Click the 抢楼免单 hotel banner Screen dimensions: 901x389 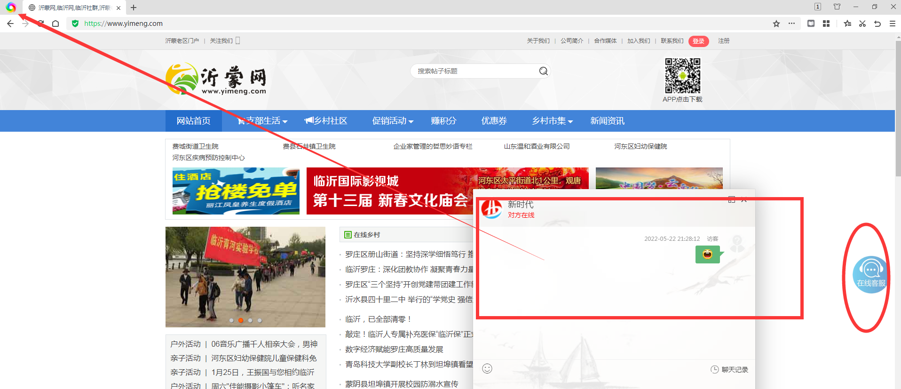pyautogui.click(x=236, y=191)
